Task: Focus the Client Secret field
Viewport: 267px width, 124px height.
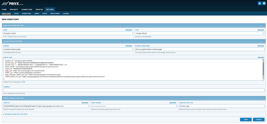Action: [134, 106]
